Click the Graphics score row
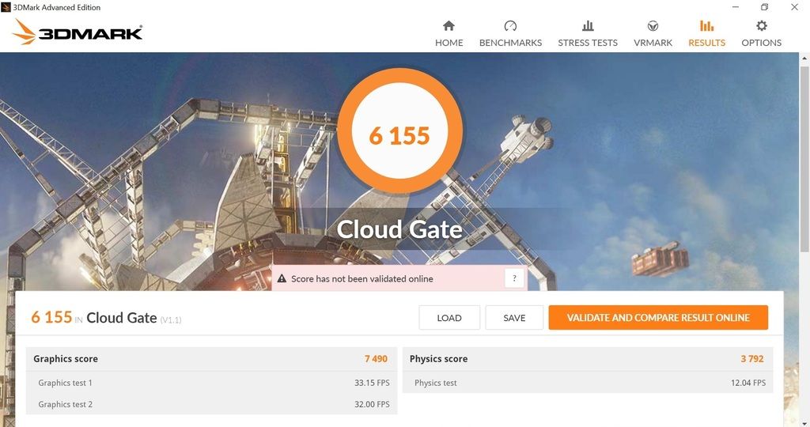Viewport: 810px width, 427px height. coord(211,359)
